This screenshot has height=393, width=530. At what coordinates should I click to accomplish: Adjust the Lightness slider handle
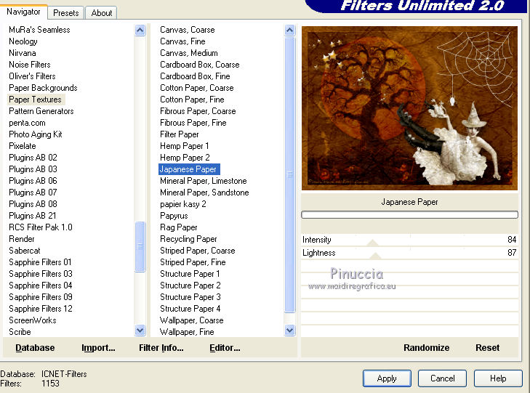pyautogui.click(x=375, y=256)
